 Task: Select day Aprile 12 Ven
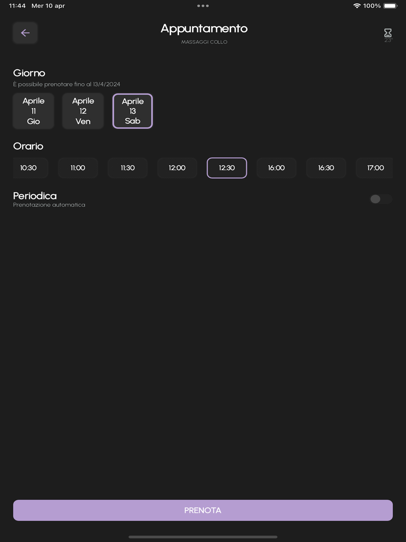point(83,111)
